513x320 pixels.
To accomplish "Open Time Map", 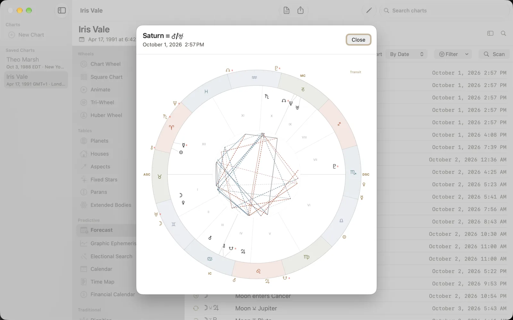I will click(102, 282).
